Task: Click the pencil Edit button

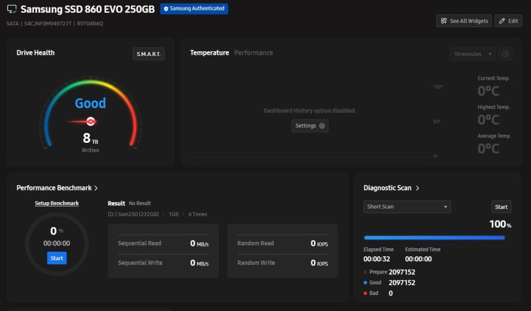Action: pyautogui.click(x=508, y=21)
